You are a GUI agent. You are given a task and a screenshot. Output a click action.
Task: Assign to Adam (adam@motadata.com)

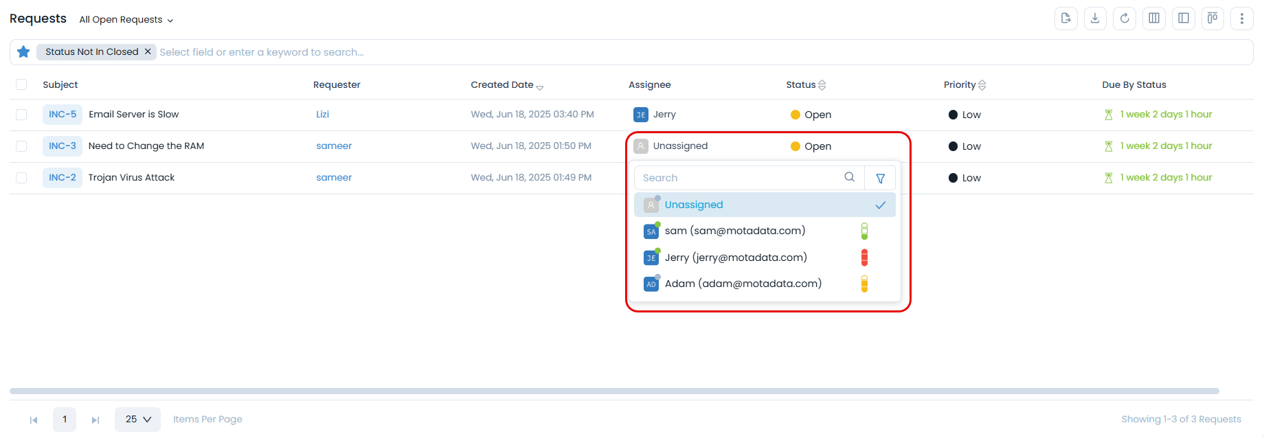765,284
